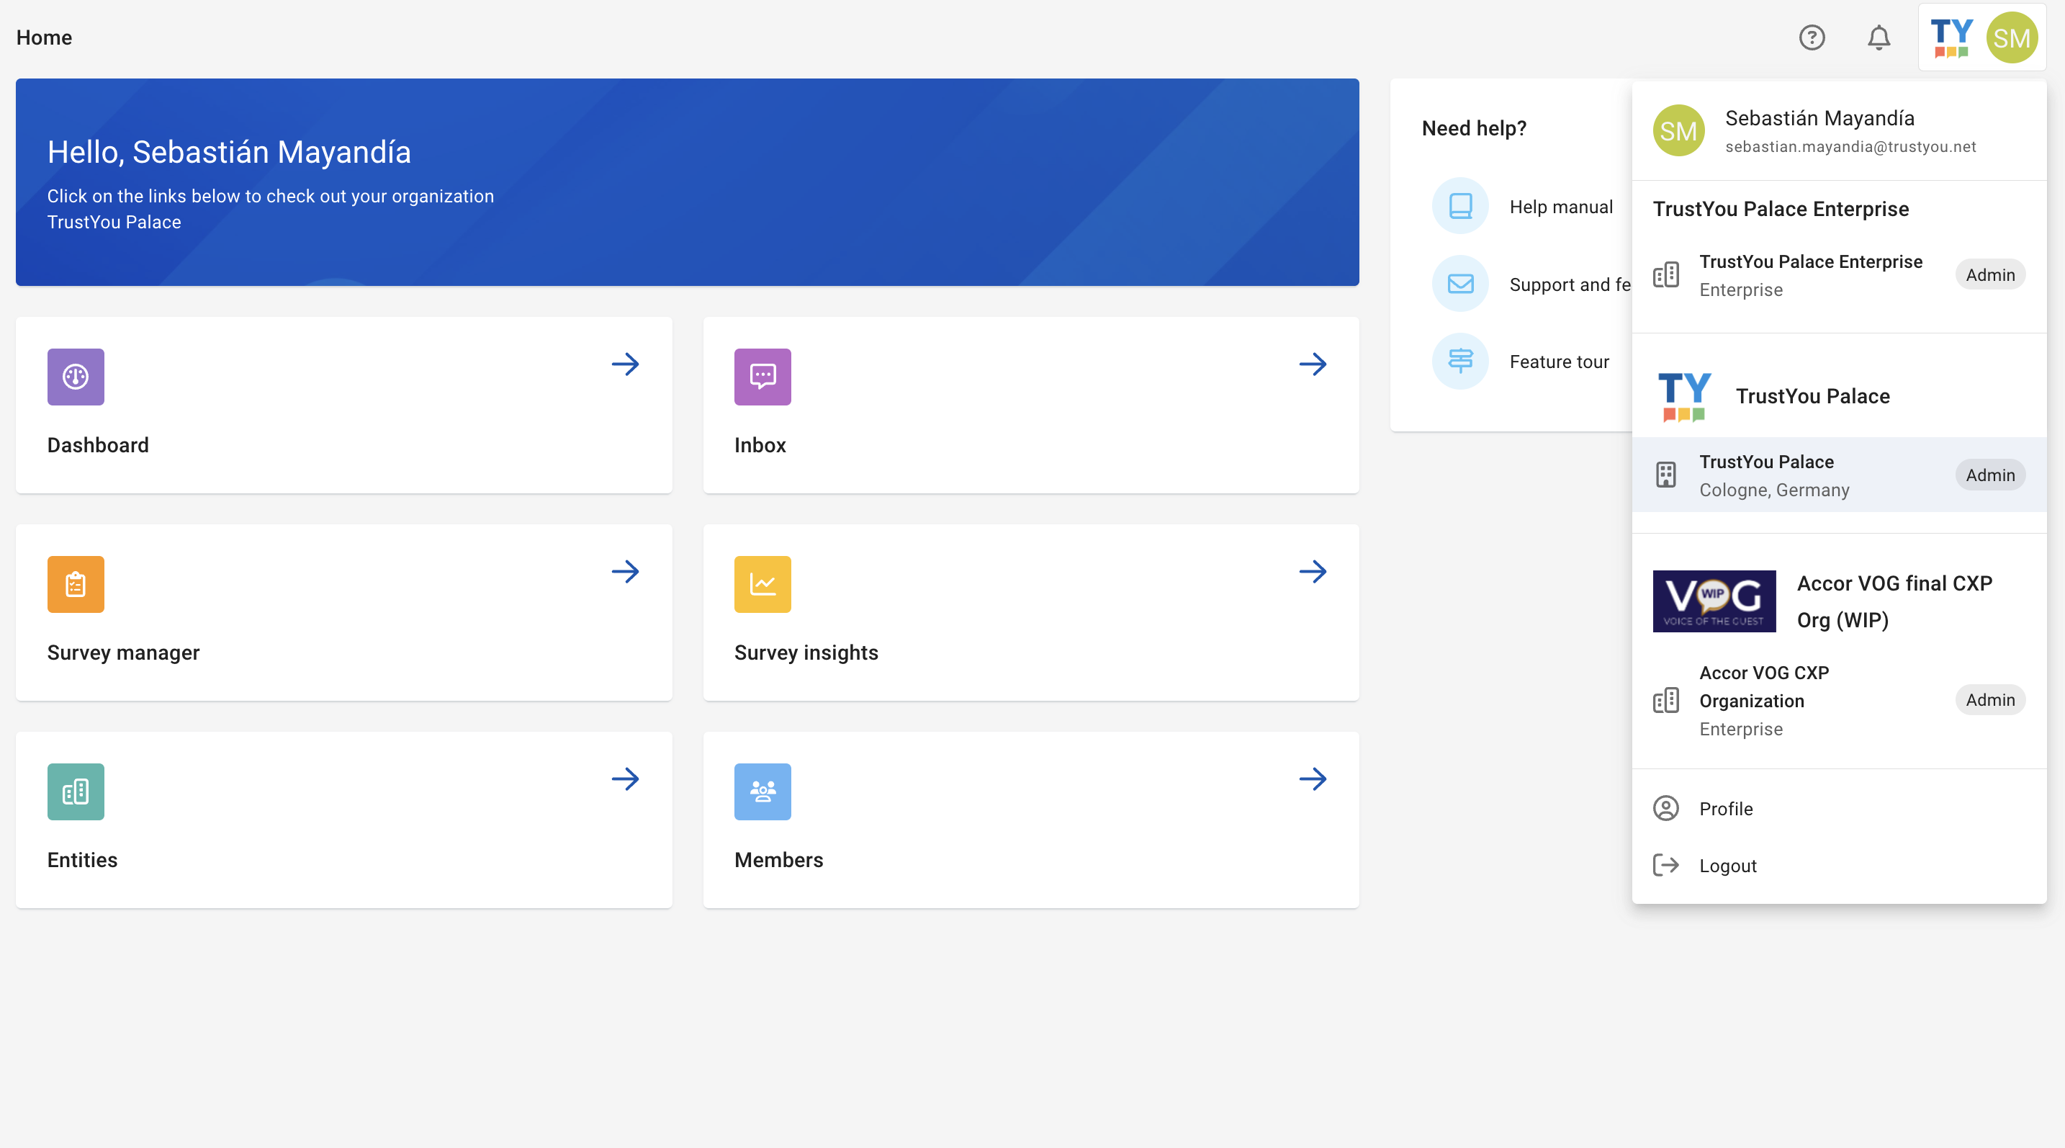Click the SM avatar in profile menu
Image resolution: width=2065 pixels, height=1148 pixels.
(x=1678, y=130)
